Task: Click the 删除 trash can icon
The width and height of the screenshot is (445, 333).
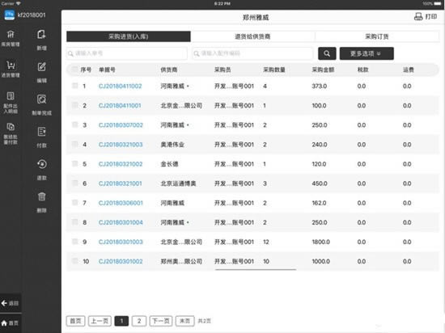Action: (x=41, y=196)
